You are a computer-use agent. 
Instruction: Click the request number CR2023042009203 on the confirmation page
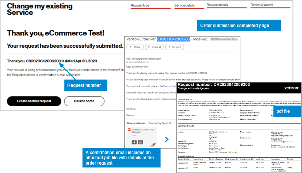43,61
